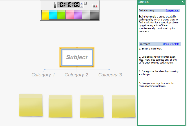
Task: Pick the yellow sticky note color
Action: (x=45, y=15)
